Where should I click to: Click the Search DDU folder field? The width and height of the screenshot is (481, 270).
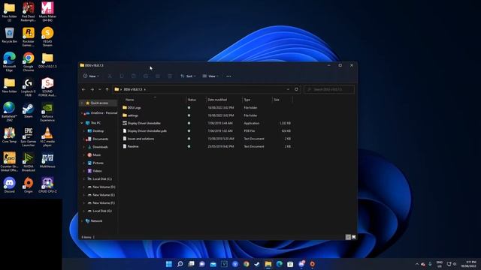pyautogui.click(x=329, y=89)
